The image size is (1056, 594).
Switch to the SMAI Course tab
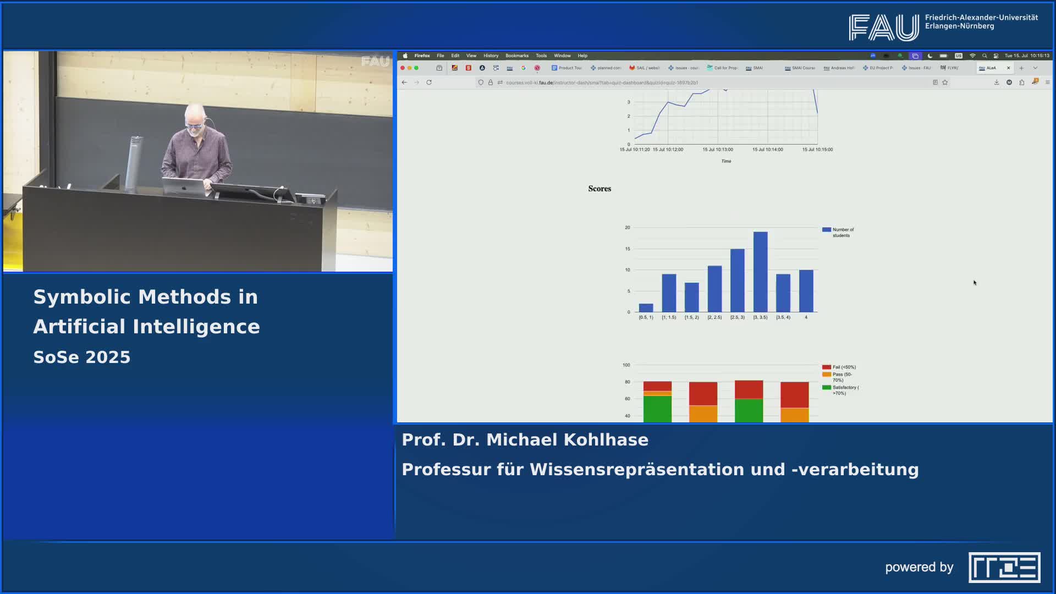(800, 68)
